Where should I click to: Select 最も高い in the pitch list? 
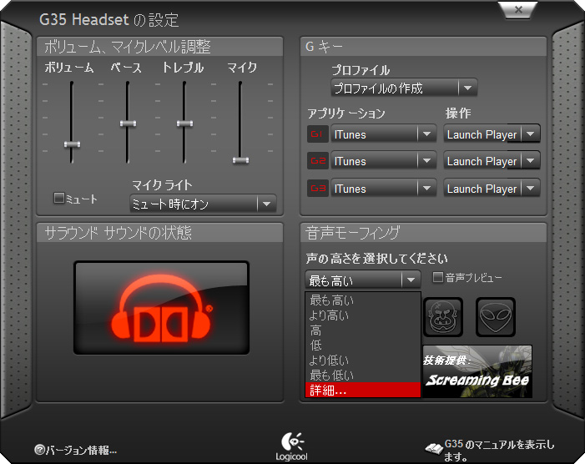tap(363, 300)
